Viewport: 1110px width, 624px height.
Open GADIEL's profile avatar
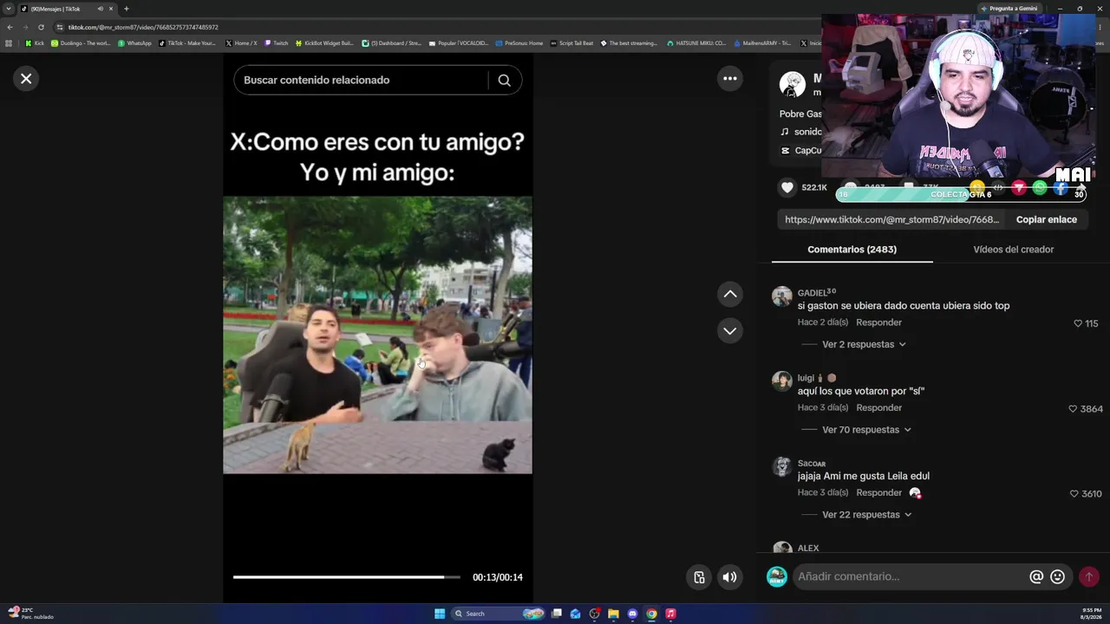(782, 296)
